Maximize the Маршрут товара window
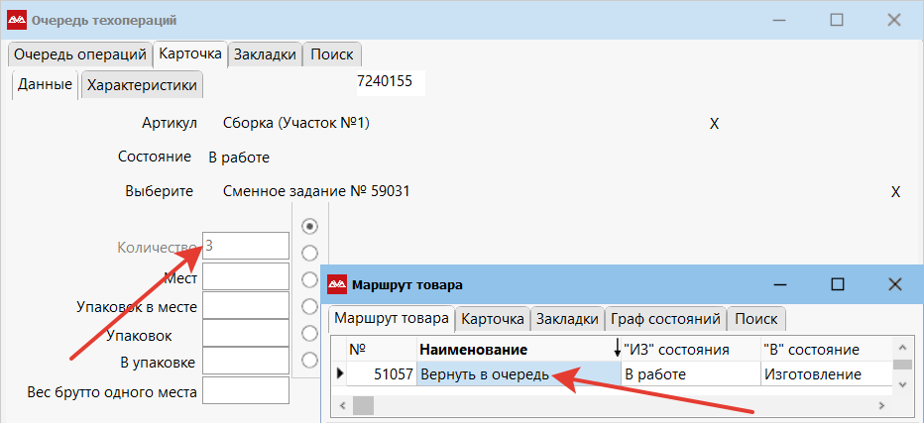Screen dimensions: 924x423 click(837, 284)
